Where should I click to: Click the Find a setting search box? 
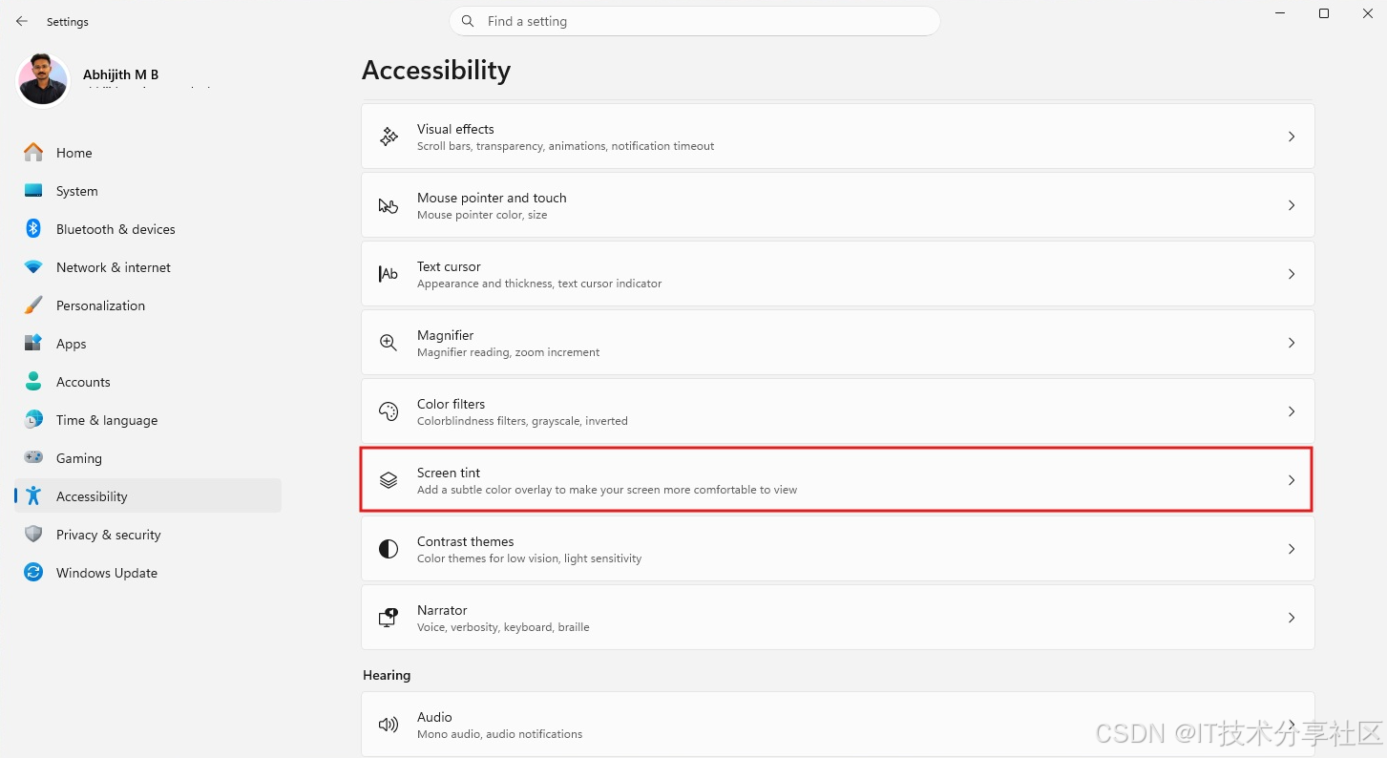point(695,21)
